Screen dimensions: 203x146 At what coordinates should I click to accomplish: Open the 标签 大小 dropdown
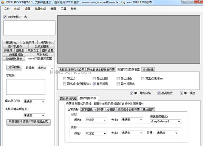coord(132,120)
